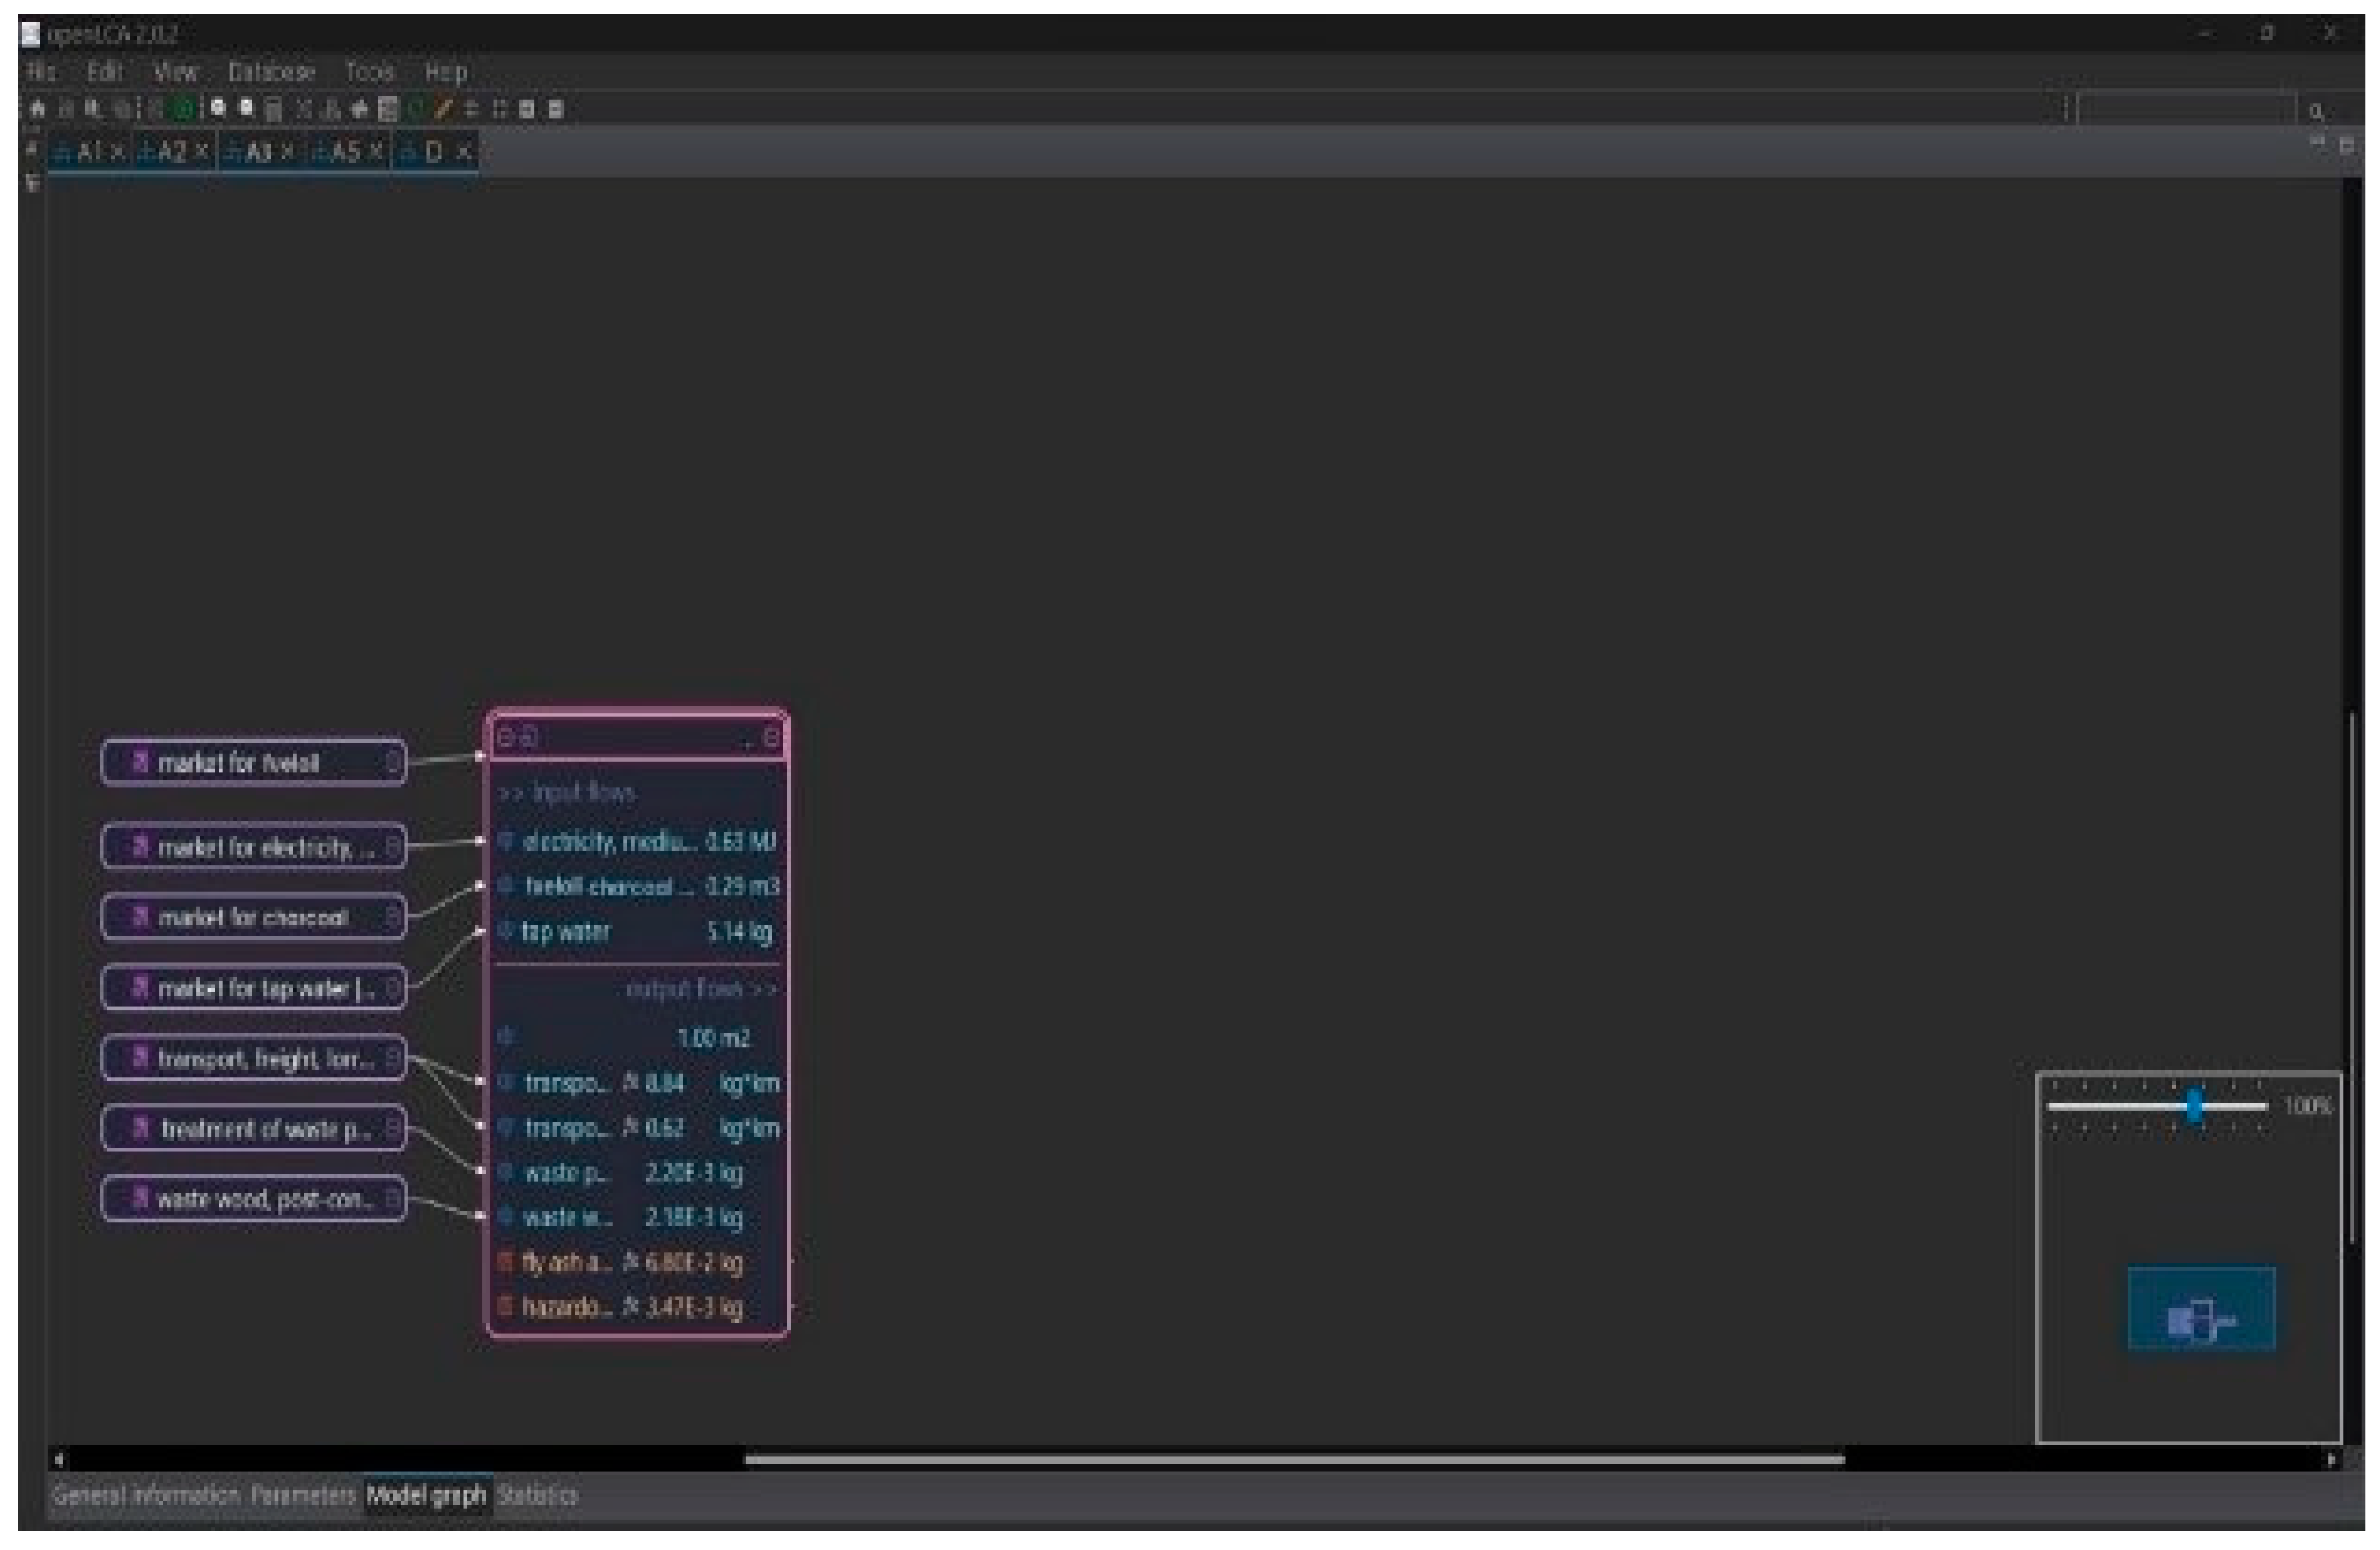The height and width of the screenshot is (1550, 2380).
Task: Switch to the A3 editor tab
Action: 258,152
